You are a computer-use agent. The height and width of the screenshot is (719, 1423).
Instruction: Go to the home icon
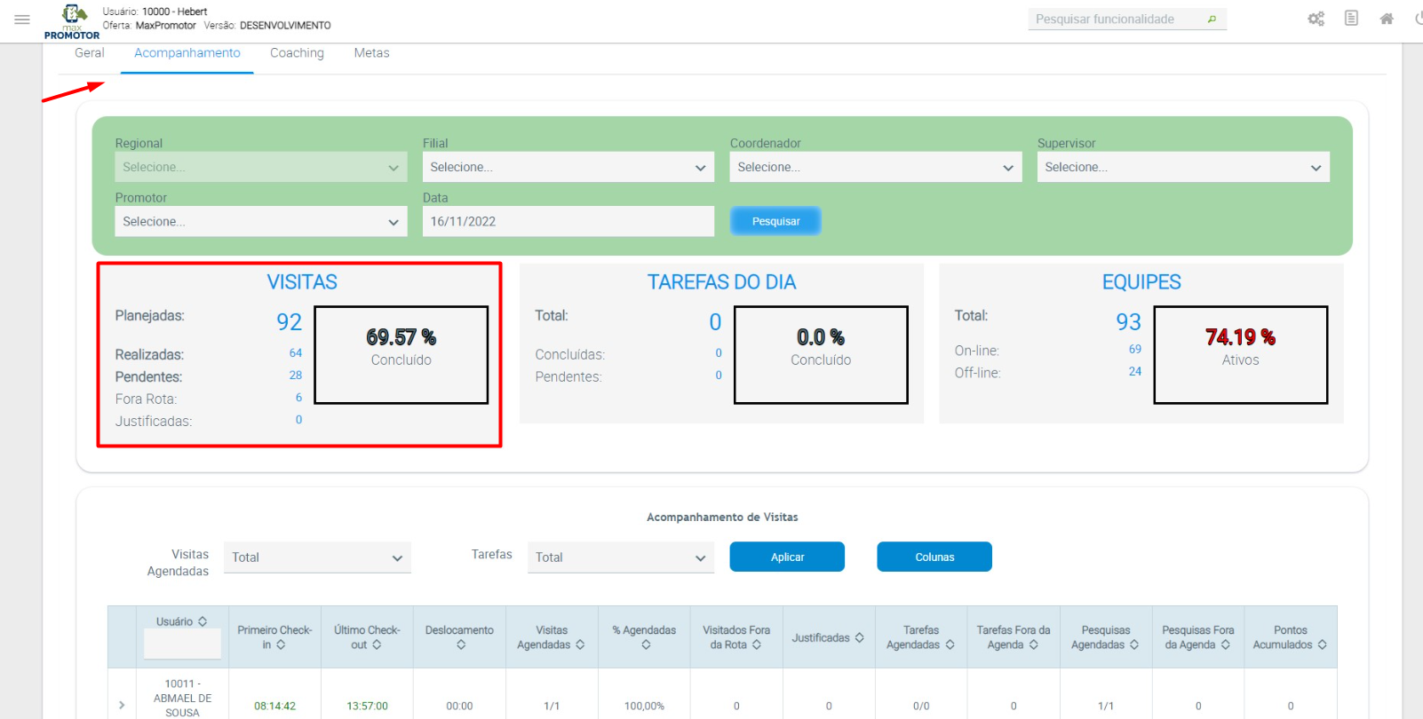[x=1387, y=19]
